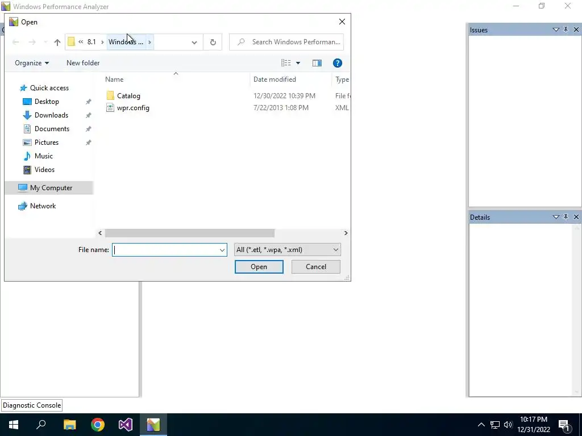Unpin Desktop from Quick access
The image size is (582, 436).
tap(88, 102)
